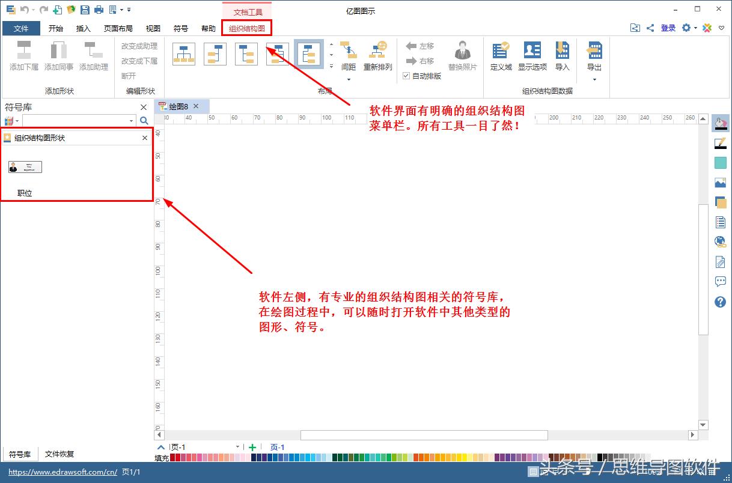Viewport: 732px width, 483px height.
Task: Save the drawing with the floppy disk icon
Action: pyautogui.click(x=85, y=10)
